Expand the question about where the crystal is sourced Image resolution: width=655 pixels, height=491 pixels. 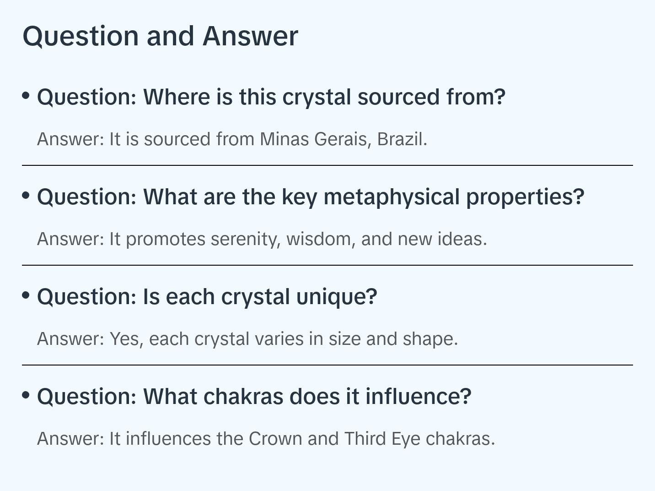pos(271,97)
